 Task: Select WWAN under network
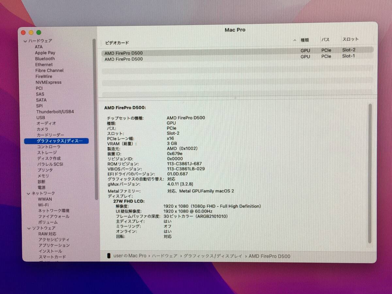click(x=45, y=199)
